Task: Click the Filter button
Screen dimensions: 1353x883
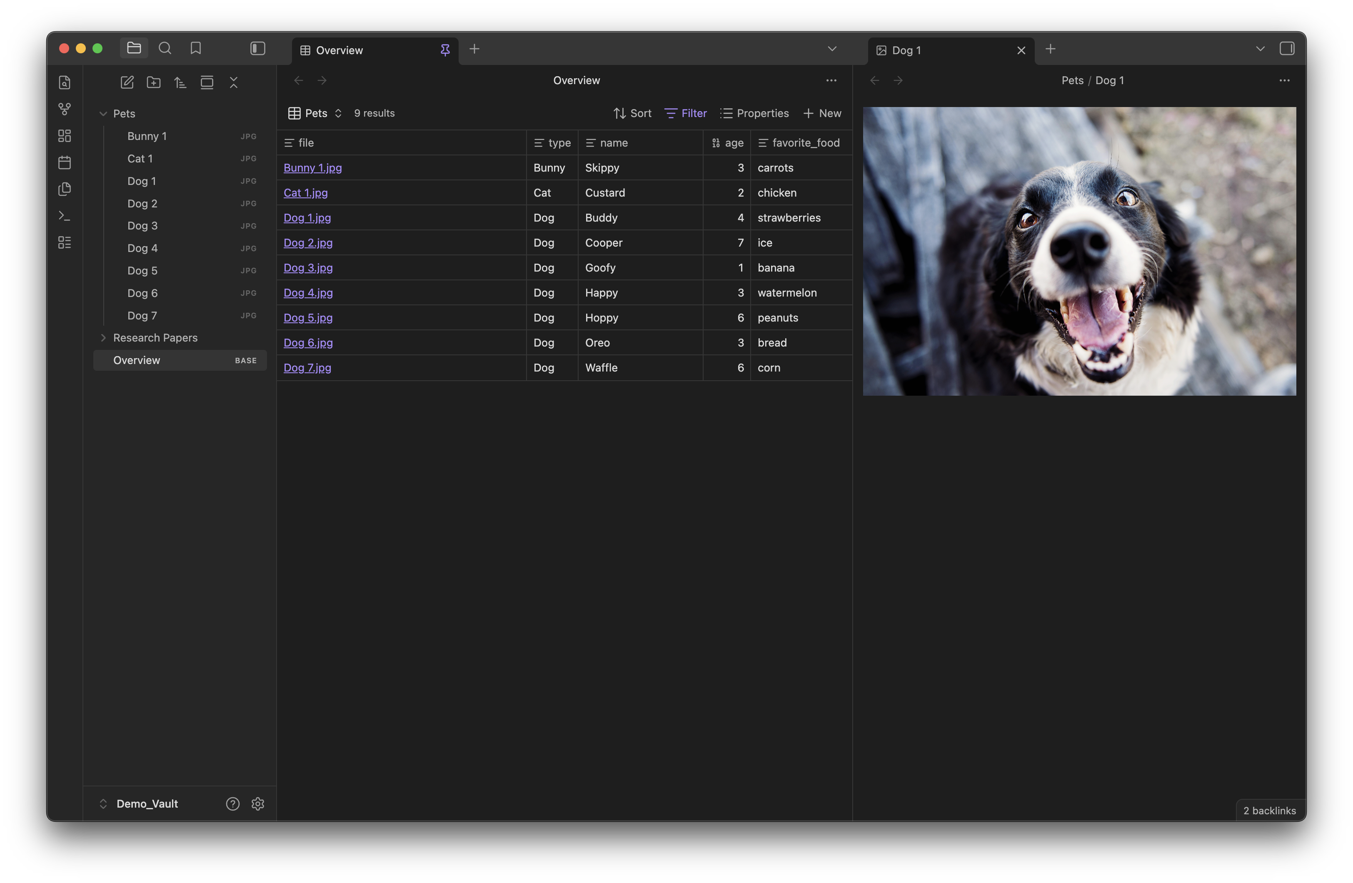Action: [x=686, y=113]
